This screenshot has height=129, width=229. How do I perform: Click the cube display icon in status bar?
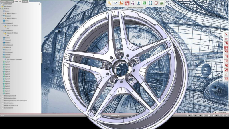[x=204, y=116]
